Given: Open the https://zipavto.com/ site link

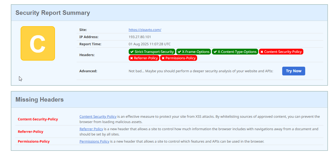Looking at the screenshot, I should pos(145,30).
